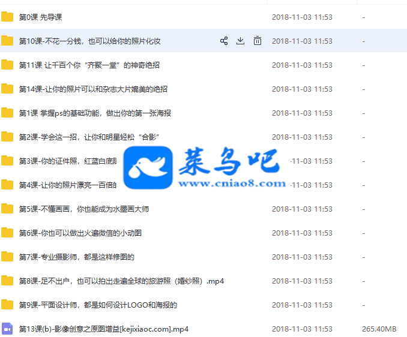Open 第8课-足不出户 folder name

tap(121, 281)
